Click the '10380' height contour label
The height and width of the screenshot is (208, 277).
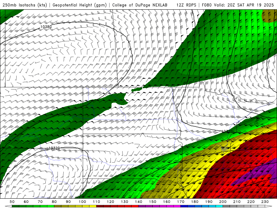[x=46, y=27]
